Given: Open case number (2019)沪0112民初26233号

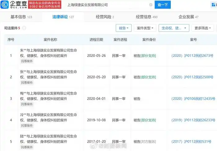Looking at the screenshot, I should [x=192, y=120].
